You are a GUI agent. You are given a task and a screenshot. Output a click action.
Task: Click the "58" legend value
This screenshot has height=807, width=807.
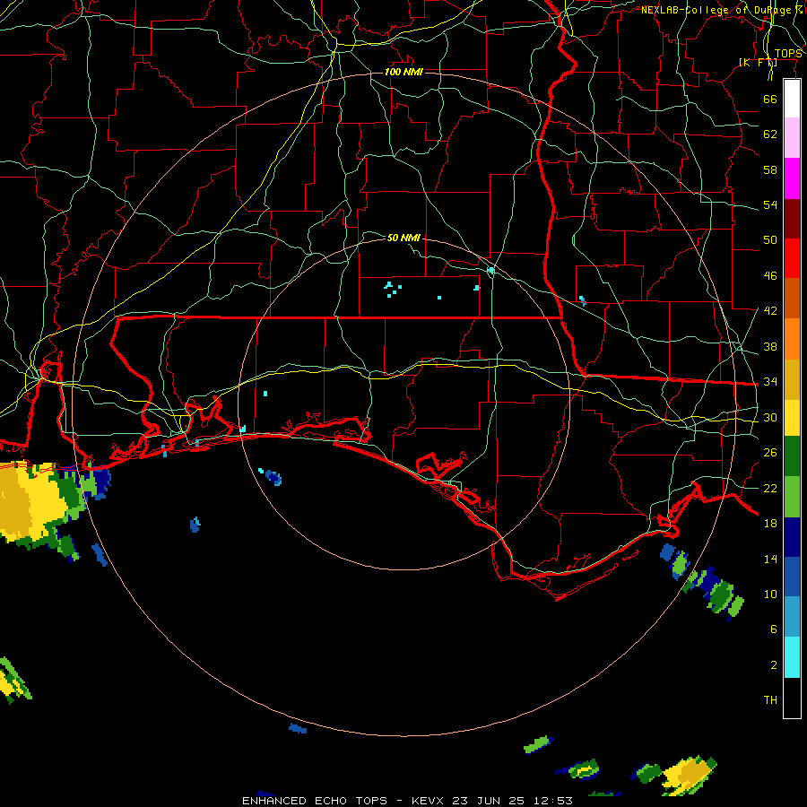click(x=770, y=169)
